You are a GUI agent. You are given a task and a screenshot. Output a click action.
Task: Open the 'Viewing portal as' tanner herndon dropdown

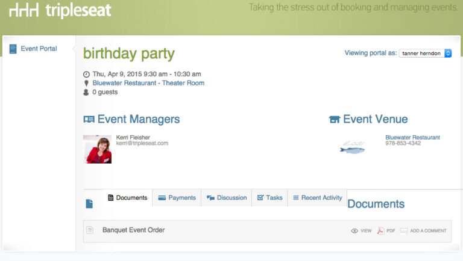tap(425, 54)
